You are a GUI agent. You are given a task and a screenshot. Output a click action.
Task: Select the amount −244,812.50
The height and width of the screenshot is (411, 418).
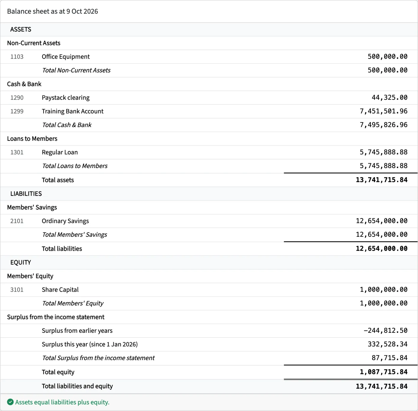(x=386, y=330)
